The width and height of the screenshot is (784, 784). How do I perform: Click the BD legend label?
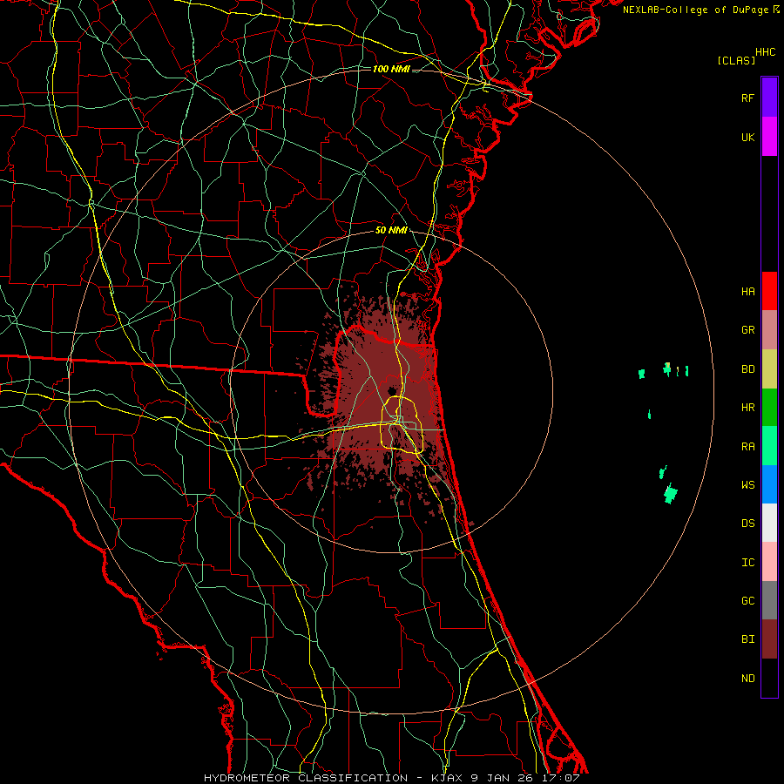tap(747, 369)
